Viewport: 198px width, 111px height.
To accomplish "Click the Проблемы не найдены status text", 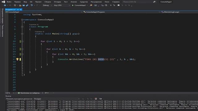I will click(x=30, y=93).
